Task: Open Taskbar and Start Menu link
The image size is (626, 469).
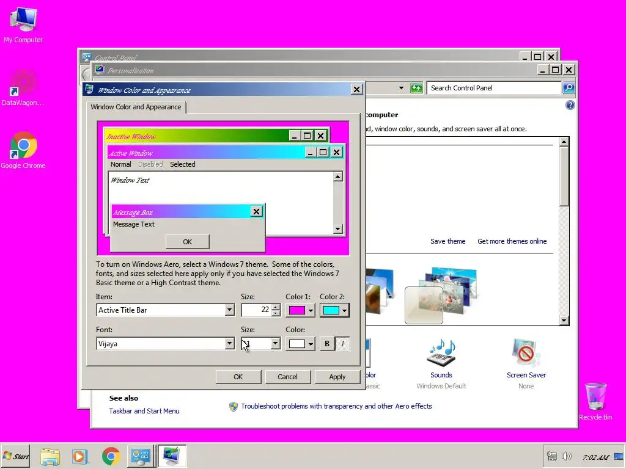Action: coord(144,411)
